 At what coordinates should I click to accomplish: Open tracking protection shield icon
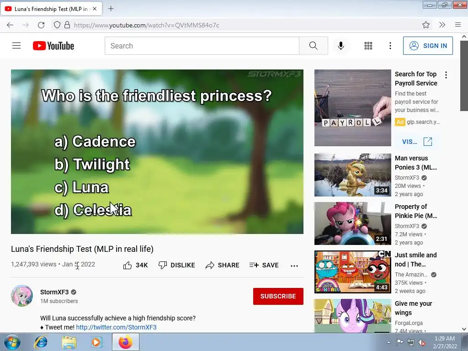(57, 25)
